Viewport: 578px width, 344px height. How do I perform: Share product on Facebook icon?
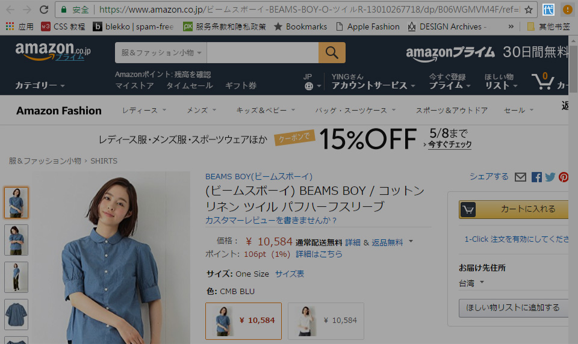click(x=536, y=177)
